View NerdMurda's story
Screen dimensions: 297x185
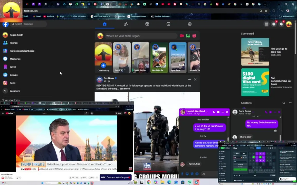[159, 58]
